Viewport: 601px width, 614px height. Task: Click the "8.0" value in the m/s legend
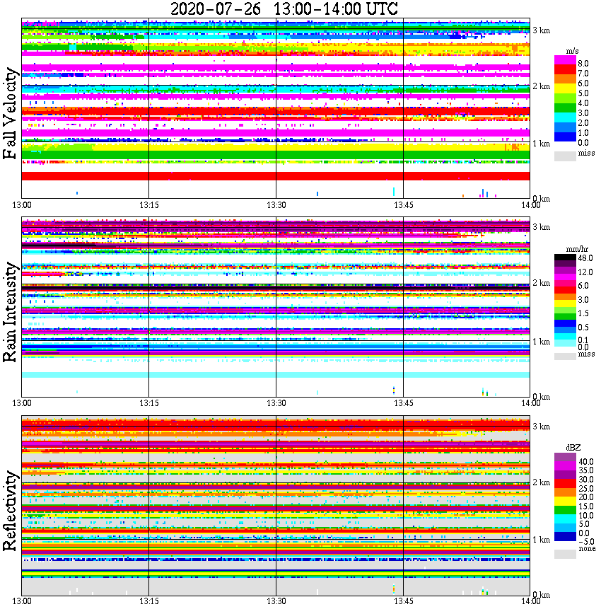(x=583, y=64)
